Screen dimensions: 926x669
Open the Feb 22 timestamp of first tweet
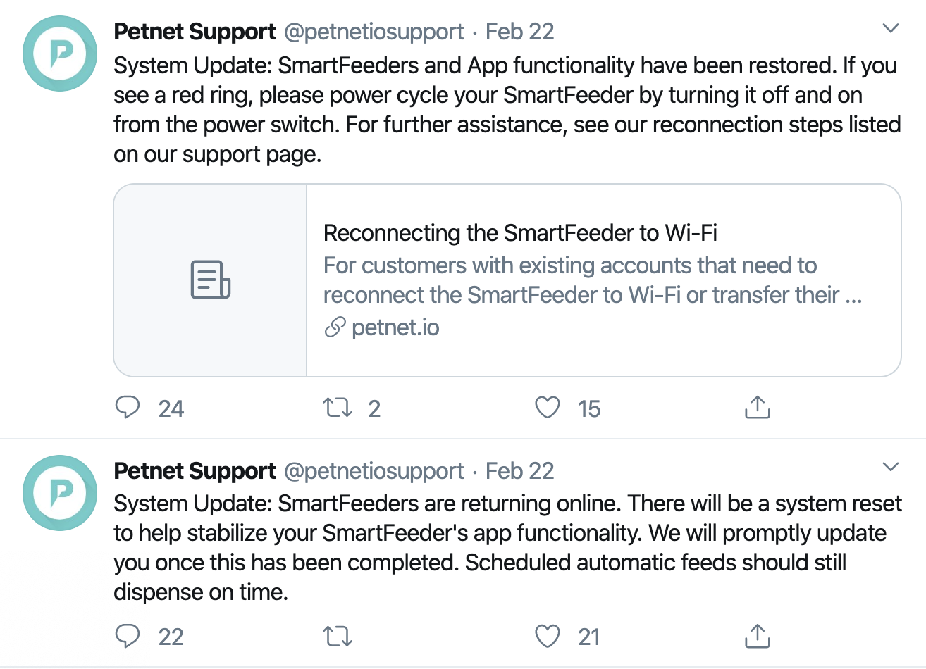(519, 32)
